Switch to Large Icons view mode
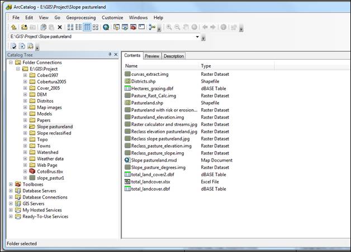Image resolution: width=351 pixels, height=252 pixels. [70, 27]
